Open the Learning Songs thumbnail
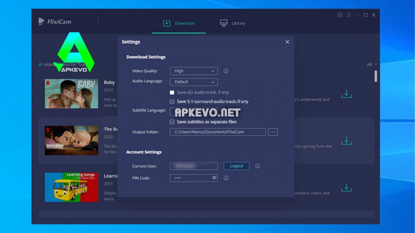This screenshot has width=415, height=233. tap(71, 187)
